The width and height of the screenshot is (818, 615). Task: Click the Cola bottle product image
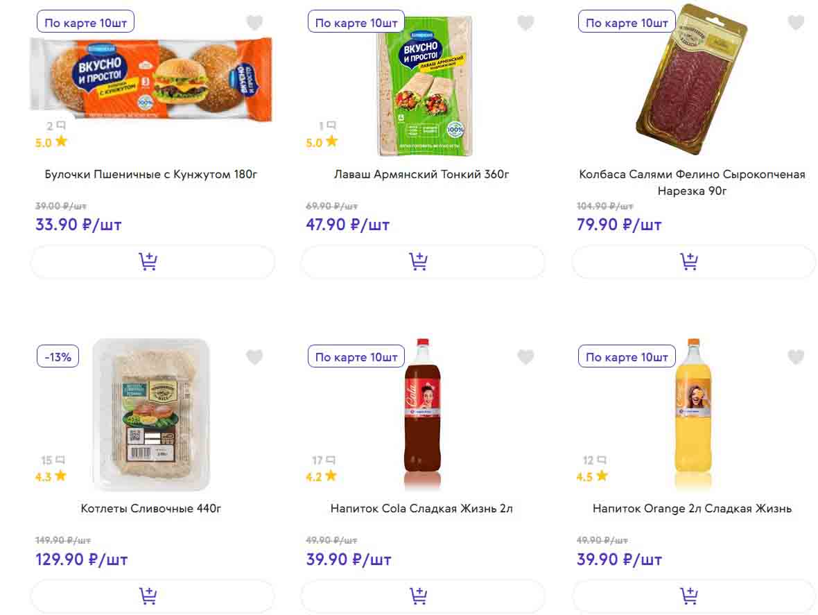pyautogui.click(x=422, y=413)
